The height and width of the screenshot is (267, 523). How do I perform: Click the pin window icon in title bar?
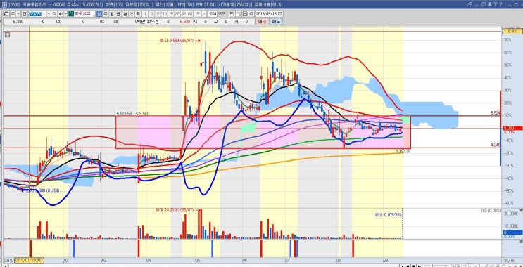tap(489, 4)
